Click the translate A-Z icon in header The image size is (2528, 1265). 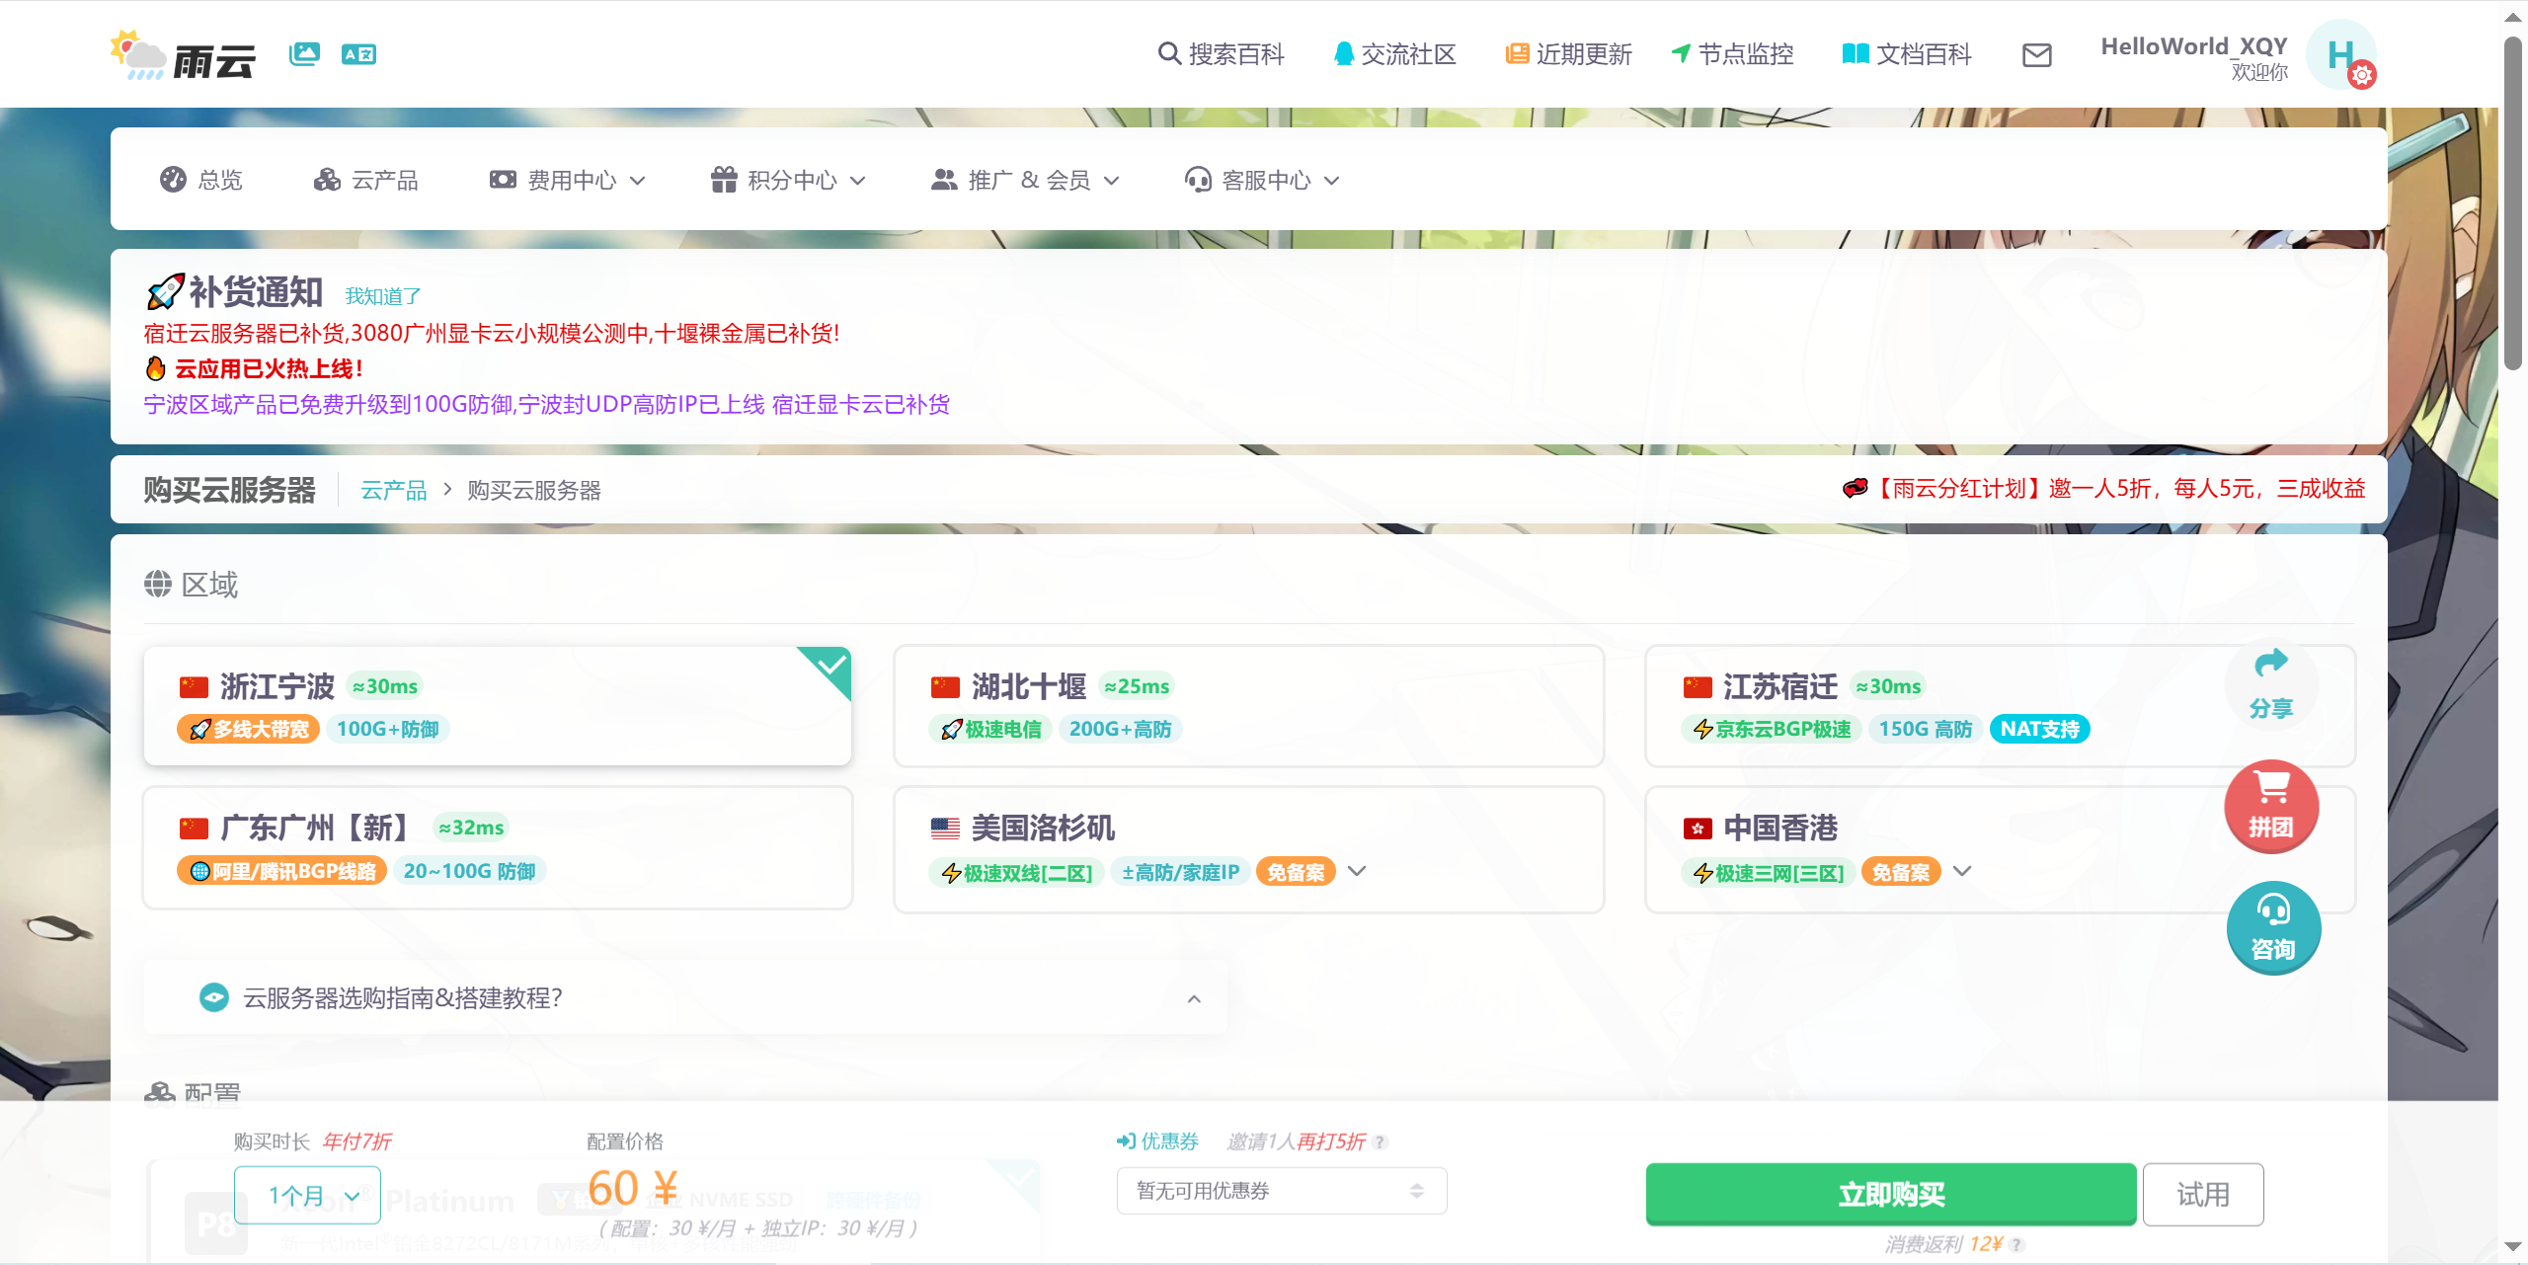359,54
